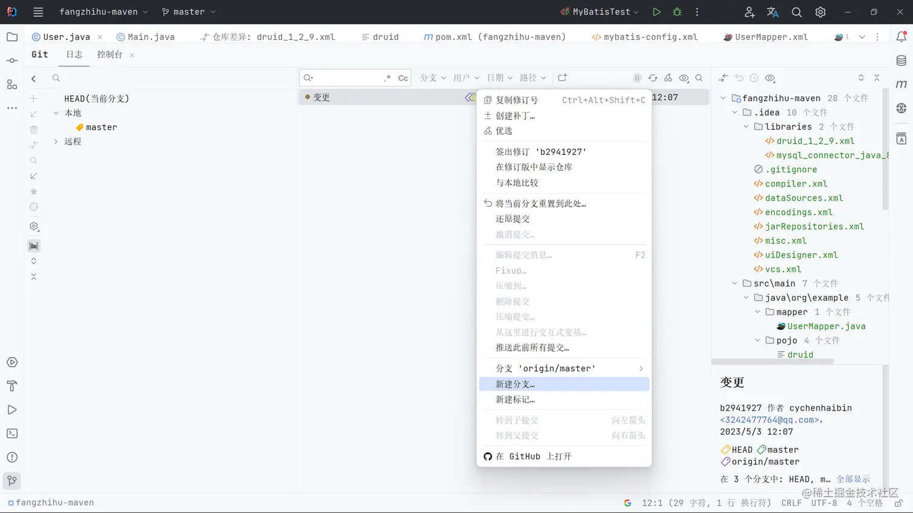Open the 分支 filter dropdown

[x=433, y=78]
